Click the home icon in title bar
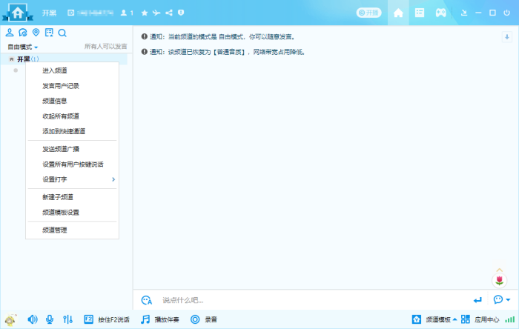The height and width of the screenshot is (329, 519). 399,13
